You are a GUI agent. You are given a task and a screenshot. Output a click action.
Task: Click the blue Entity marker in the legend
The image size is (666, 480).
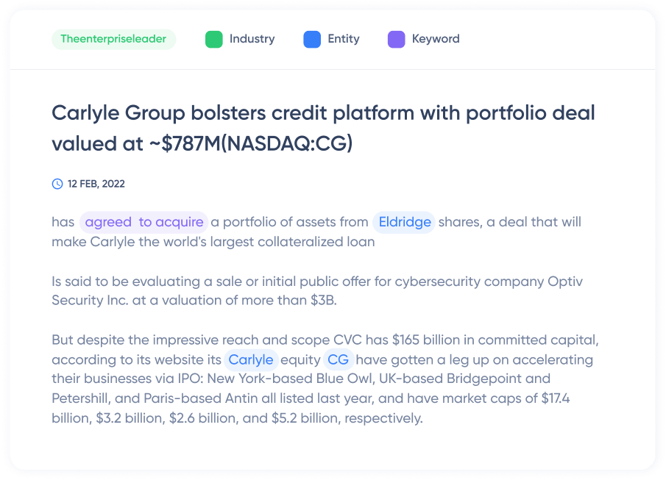tap(313, 38)
